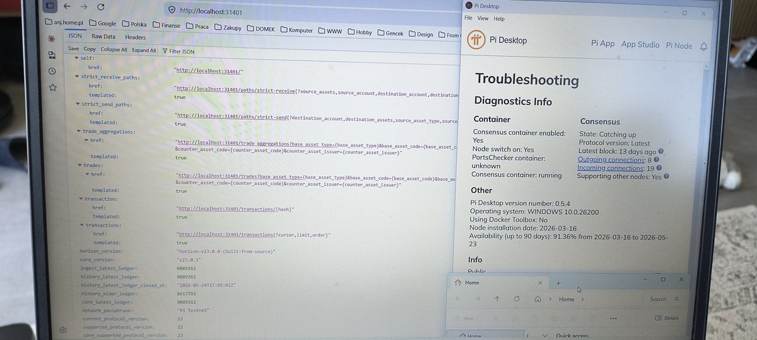The width and height of the screenshot is (757, 340).
Task: Switch to the Headers tab
Action: pos(135,37)
